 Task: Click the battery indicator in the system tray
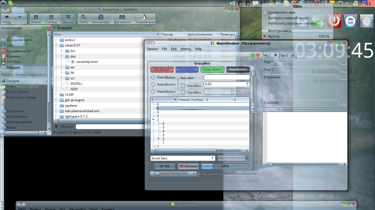click(x=355, y=3)
